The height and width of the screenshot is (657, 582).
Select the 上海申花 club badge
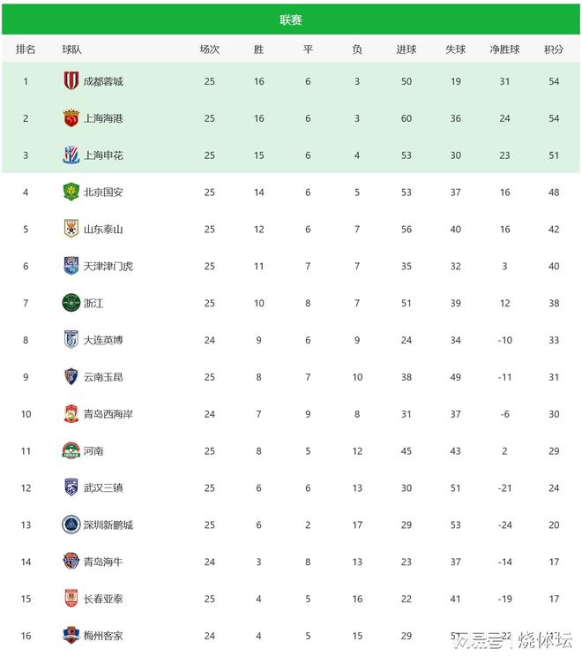coord(71,155)
